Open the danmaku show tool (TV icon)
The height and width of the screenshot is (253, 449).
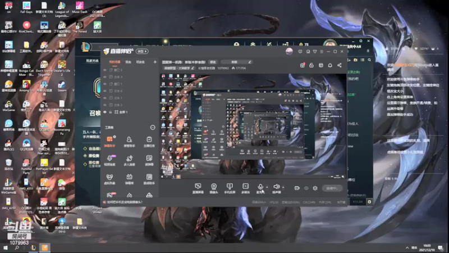coord(129,179)
